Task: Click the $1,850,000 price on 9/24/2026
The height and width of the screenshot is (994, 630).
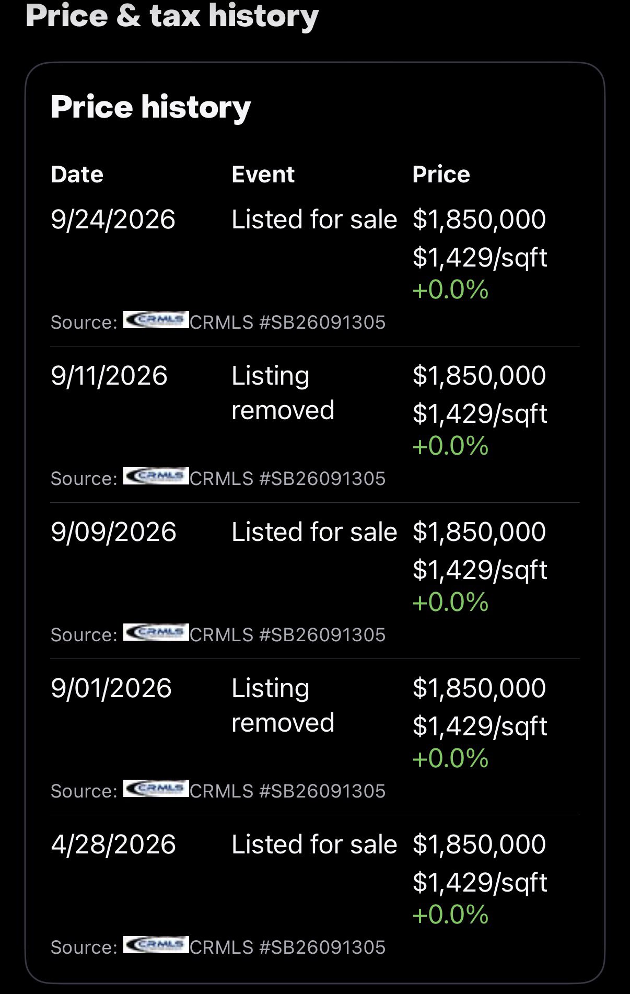Action: coord(480,219)
